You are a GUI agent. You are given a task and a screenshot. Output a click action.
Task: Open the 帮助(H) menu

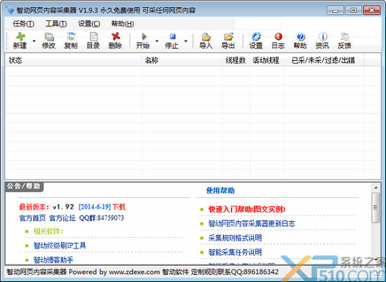(123, 24)
